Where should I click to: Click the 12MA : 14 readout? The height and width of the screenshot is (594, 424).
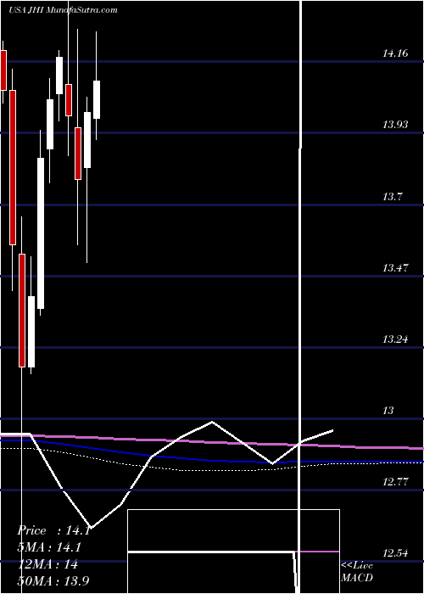point(47,564)
